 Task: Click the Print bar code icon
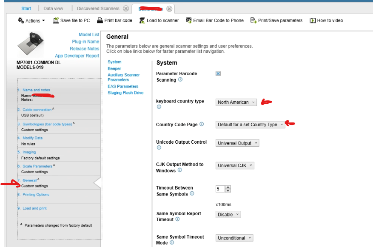(x=100, y=20)
